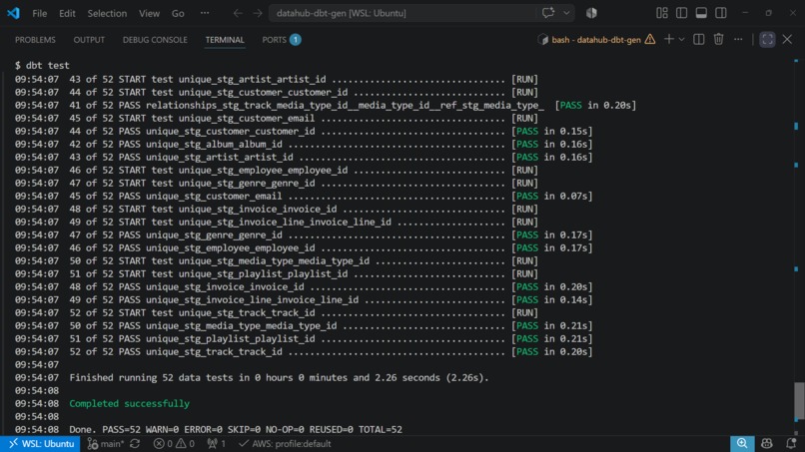805x452 pixels.
Task: Click 'START test unique_stg_artist_artist_id' line
Action: [277, 80]
